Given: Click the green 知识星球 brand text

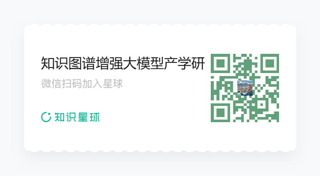Looking at the screenshot, I should coord(77,117).
